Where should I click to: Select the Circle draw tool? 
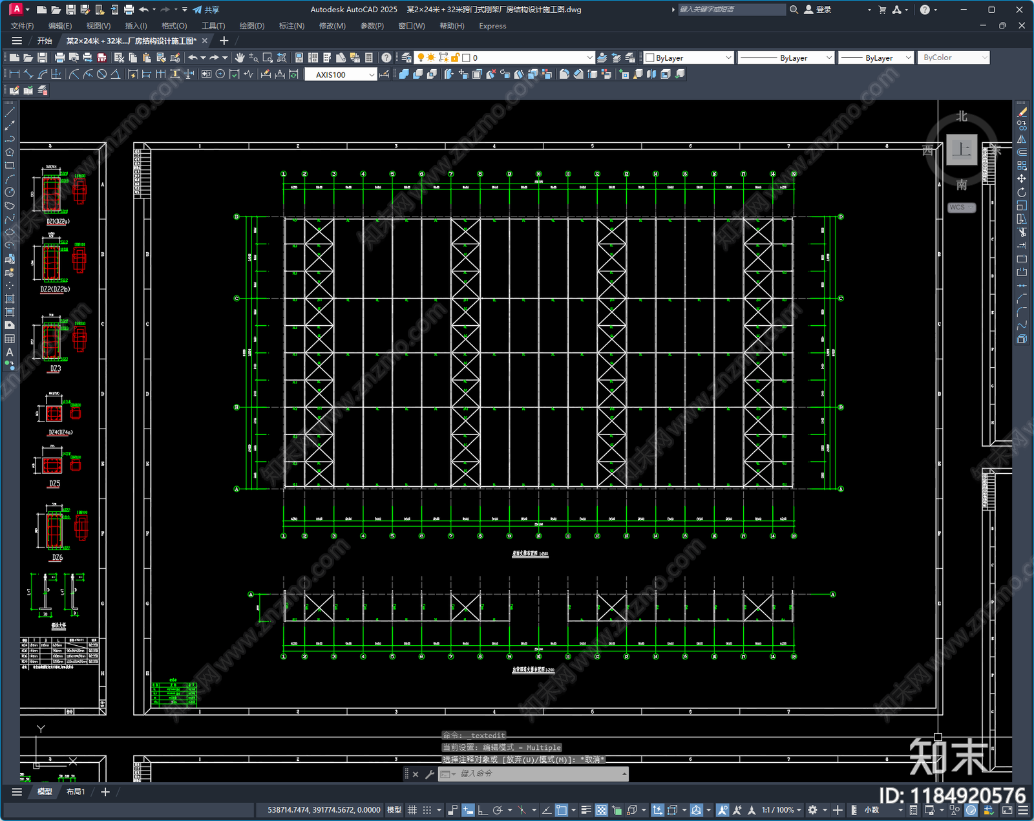click(10, 192)
